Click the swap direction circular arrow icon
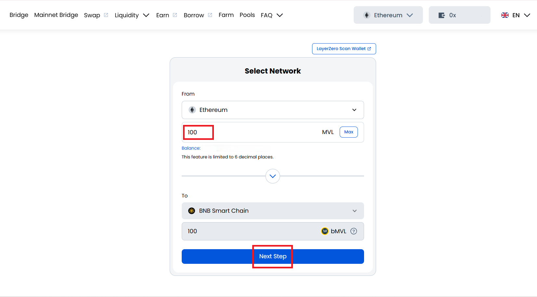Viewport: 537px width, 297px height. point(273,176)
